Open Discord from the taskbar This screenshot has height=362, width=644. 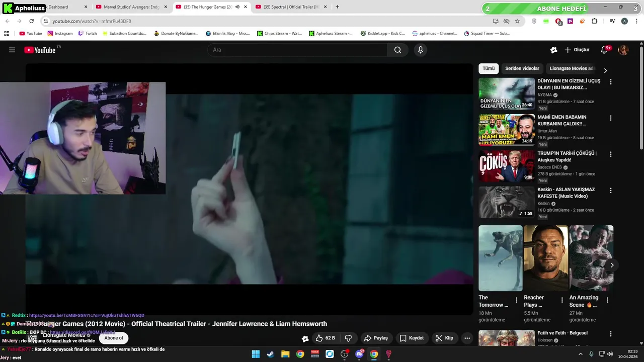click(x=359, y=354)
